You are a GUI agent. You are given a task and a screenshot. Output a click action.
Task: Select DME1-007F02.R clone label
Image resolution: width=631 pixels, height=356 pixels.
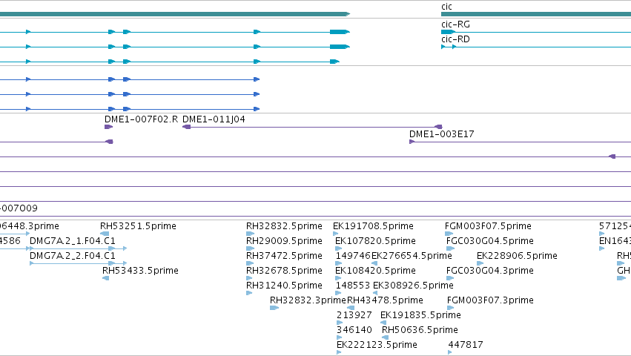(141, 119)
